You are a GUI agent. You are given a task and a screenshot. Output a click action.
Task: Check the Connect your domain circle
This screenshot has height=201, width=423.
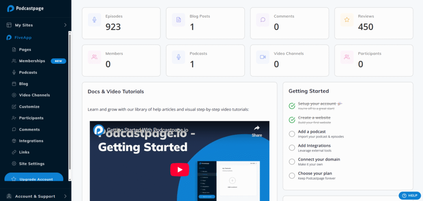pyautogui.click(x=292, y=162)
